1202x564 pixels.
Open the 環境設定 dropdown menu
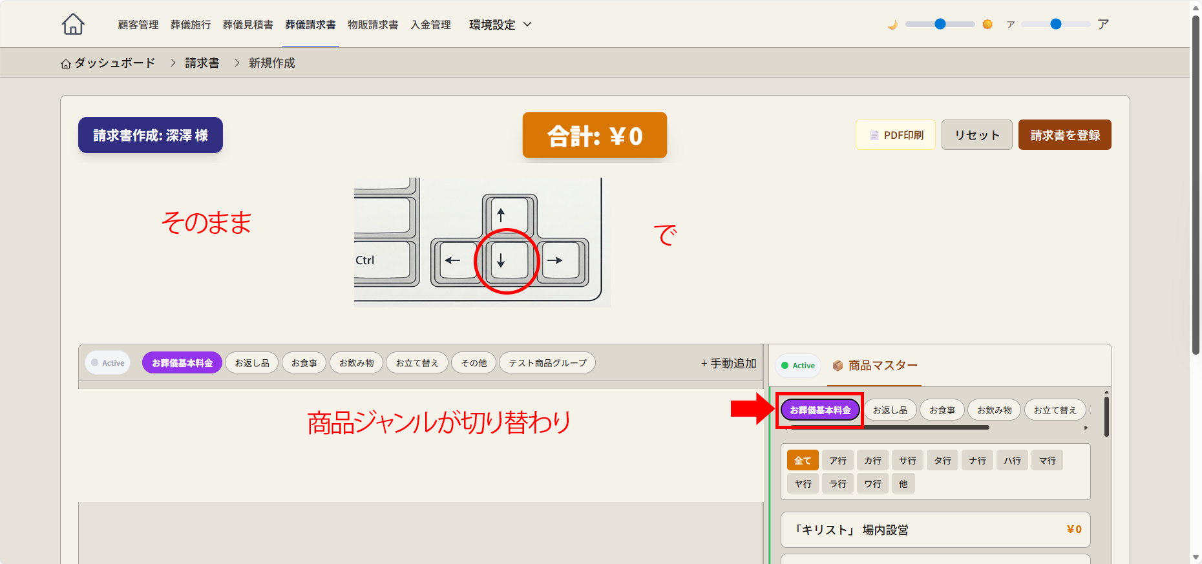click(x=500, y=25)
